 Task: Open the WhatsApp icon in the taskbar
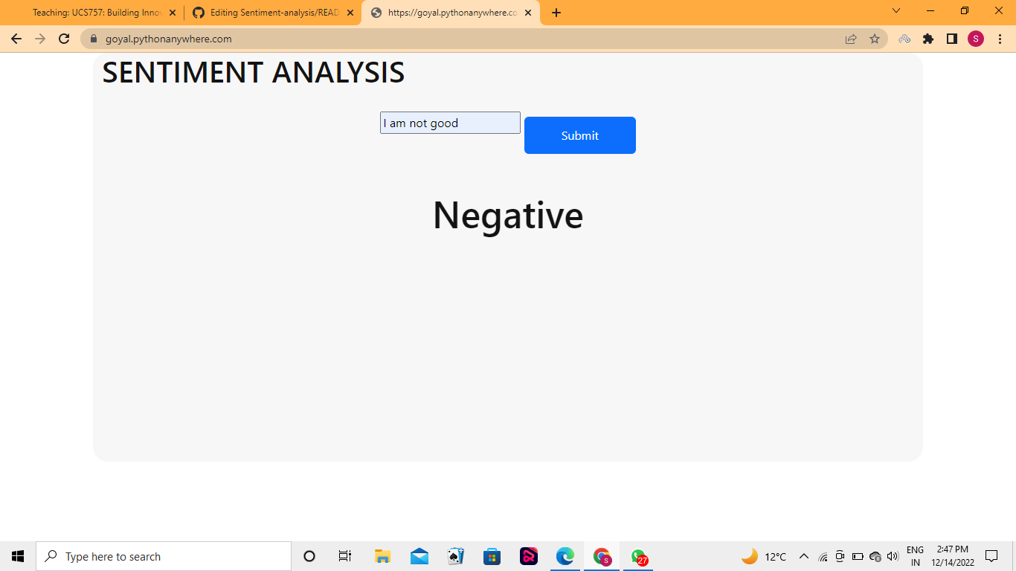click(638, 555)
